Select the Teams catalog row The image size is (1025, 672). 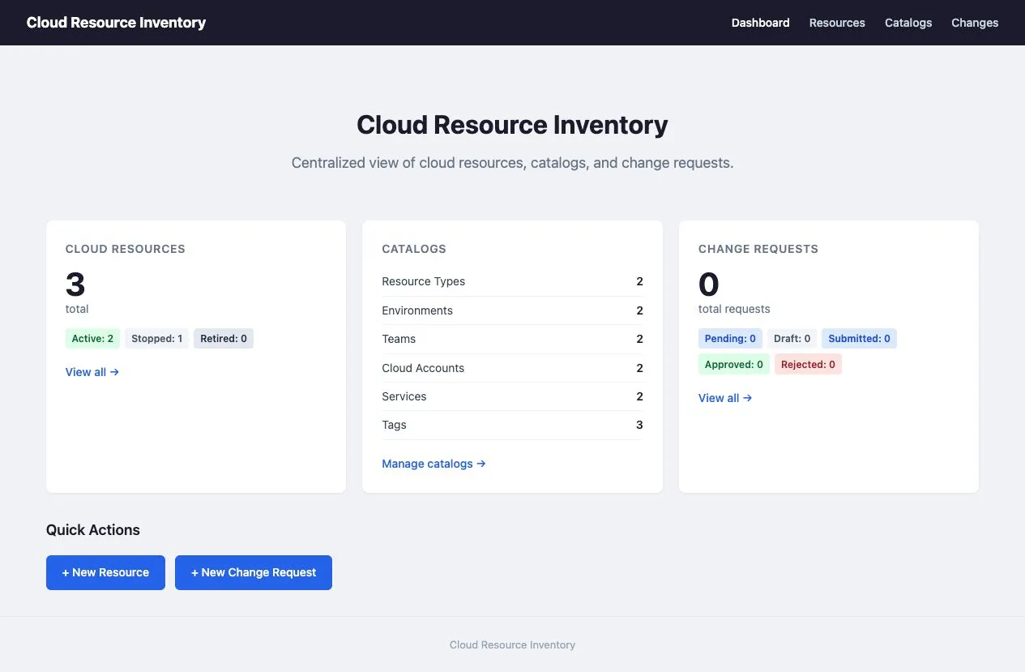pos(512,339)
